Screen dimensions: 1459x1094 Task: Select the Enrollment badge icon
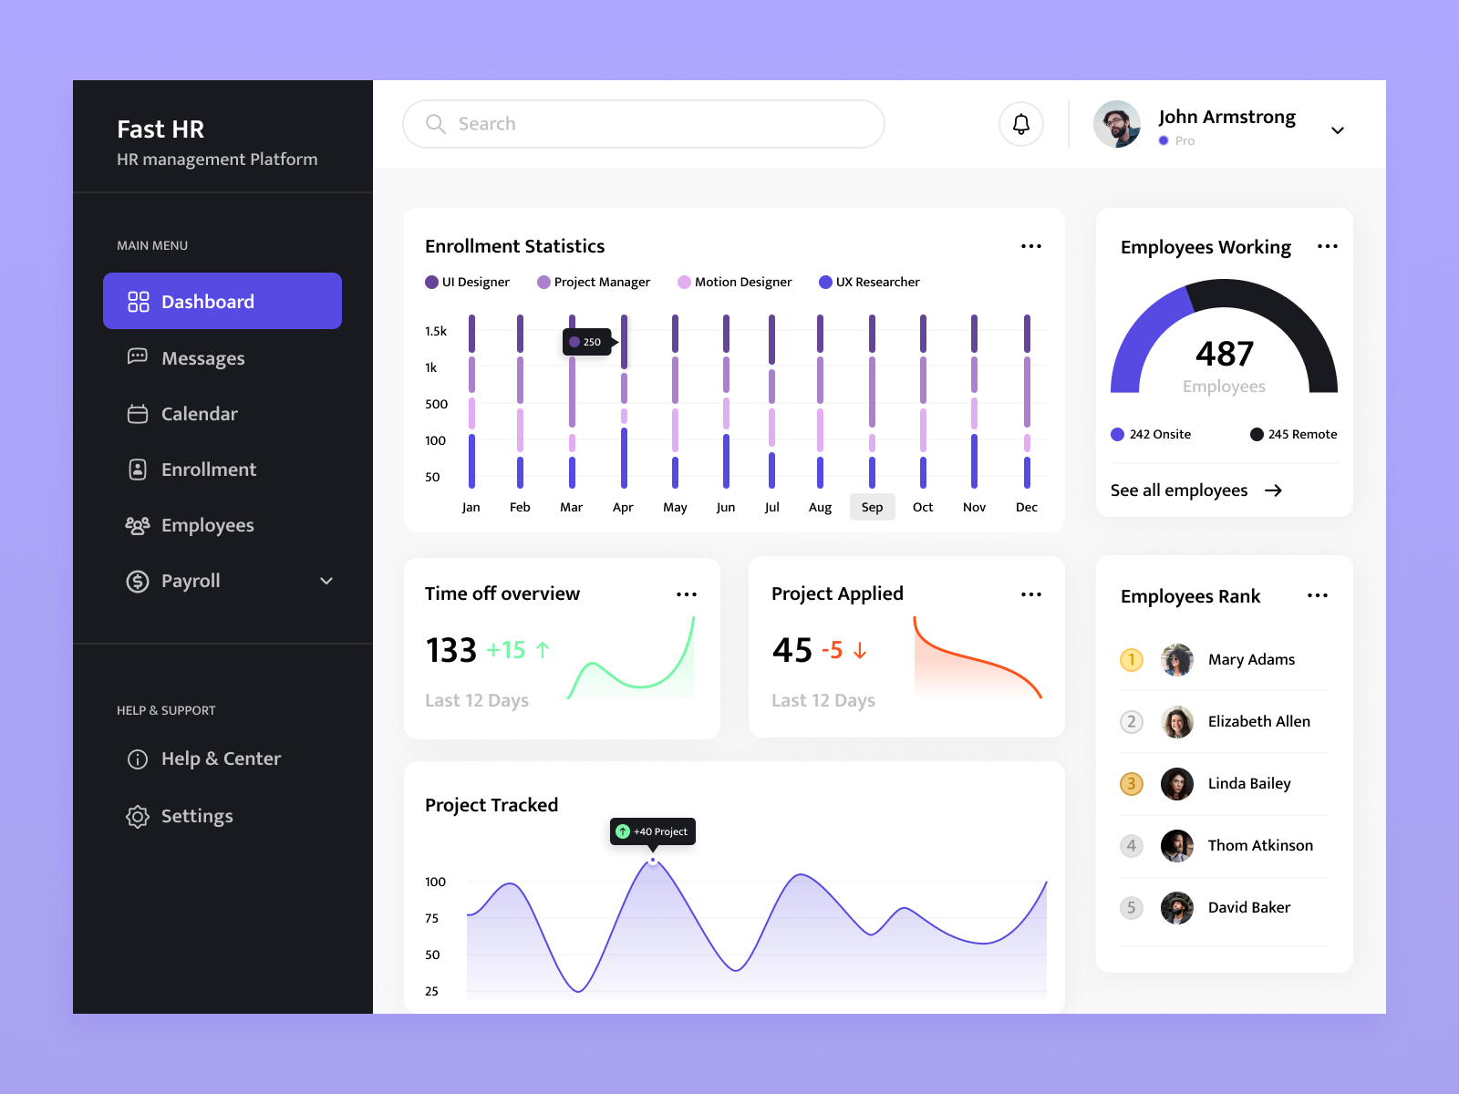(138, 470)
